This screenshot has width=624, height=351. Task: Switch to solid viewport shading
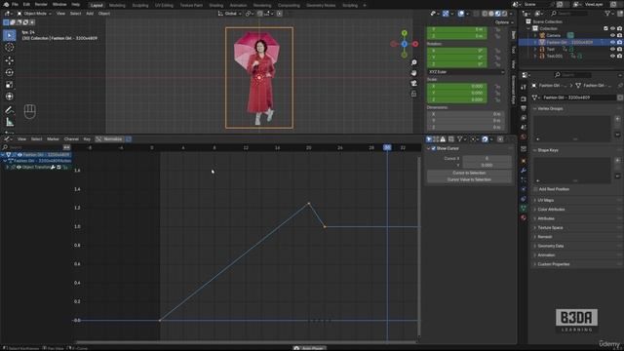(x=491, y=14)
